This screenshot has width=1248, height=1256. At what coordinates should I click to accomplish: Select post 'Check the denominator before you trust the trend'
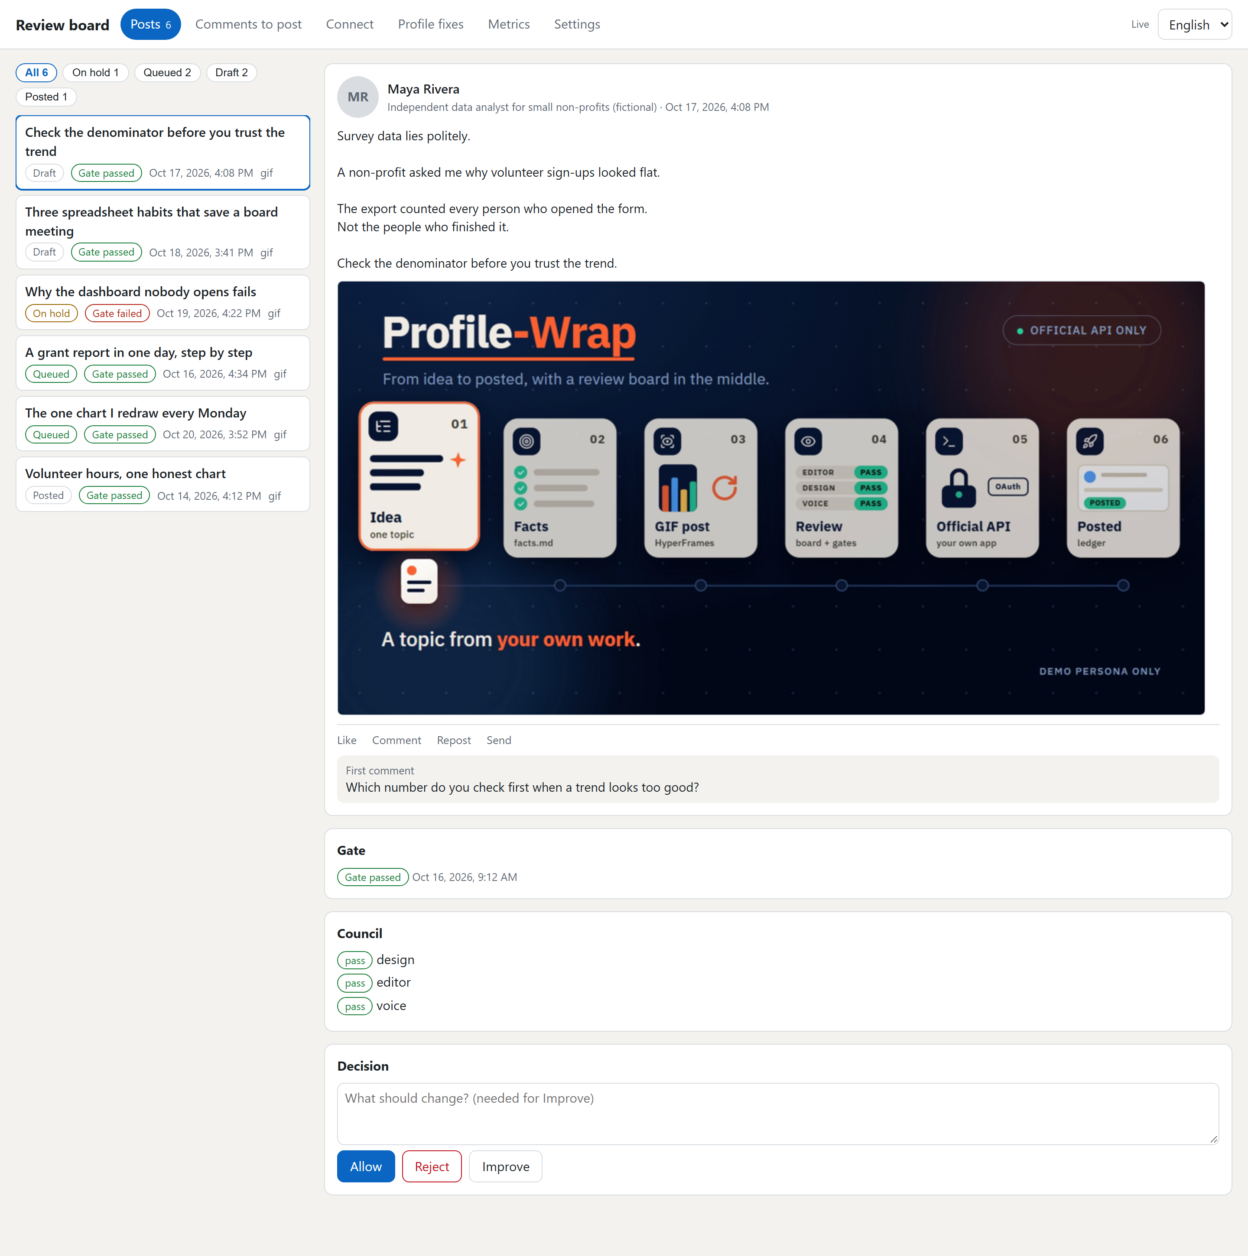point(162,152)
